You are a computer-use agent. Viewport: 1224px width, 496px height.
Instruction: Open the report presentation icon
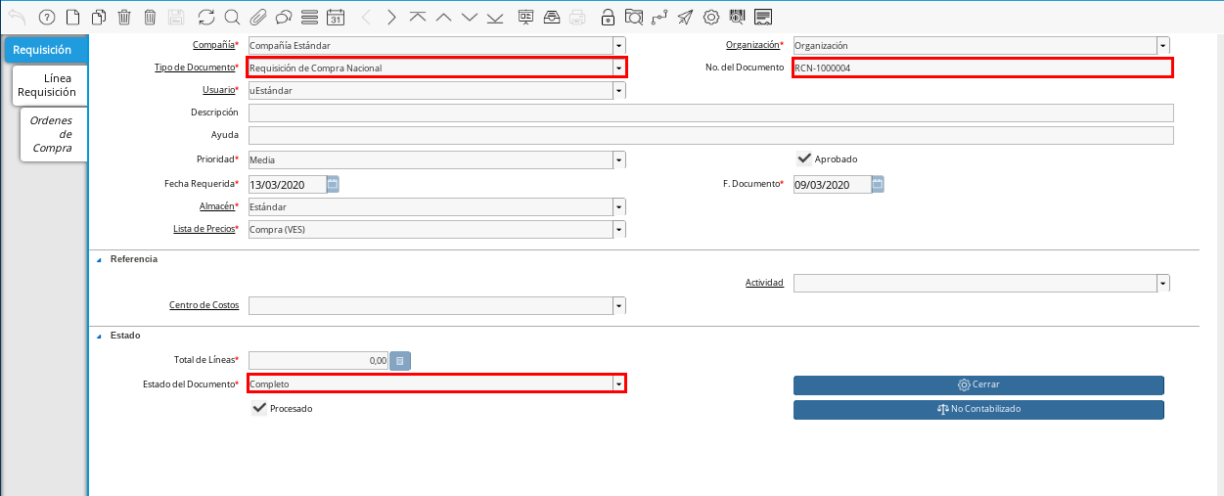point(526,17)
